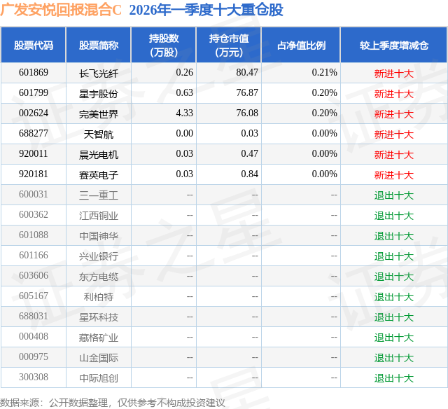Click the 占净值比例 column header
Viewport: 448px width, 409px height.
301,45
